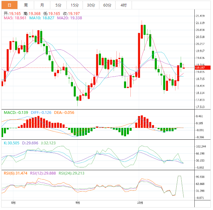Open the 60分 timeframe tab
Image resolution: width=213 pixels, height=210 pixels.
[107, 5]
